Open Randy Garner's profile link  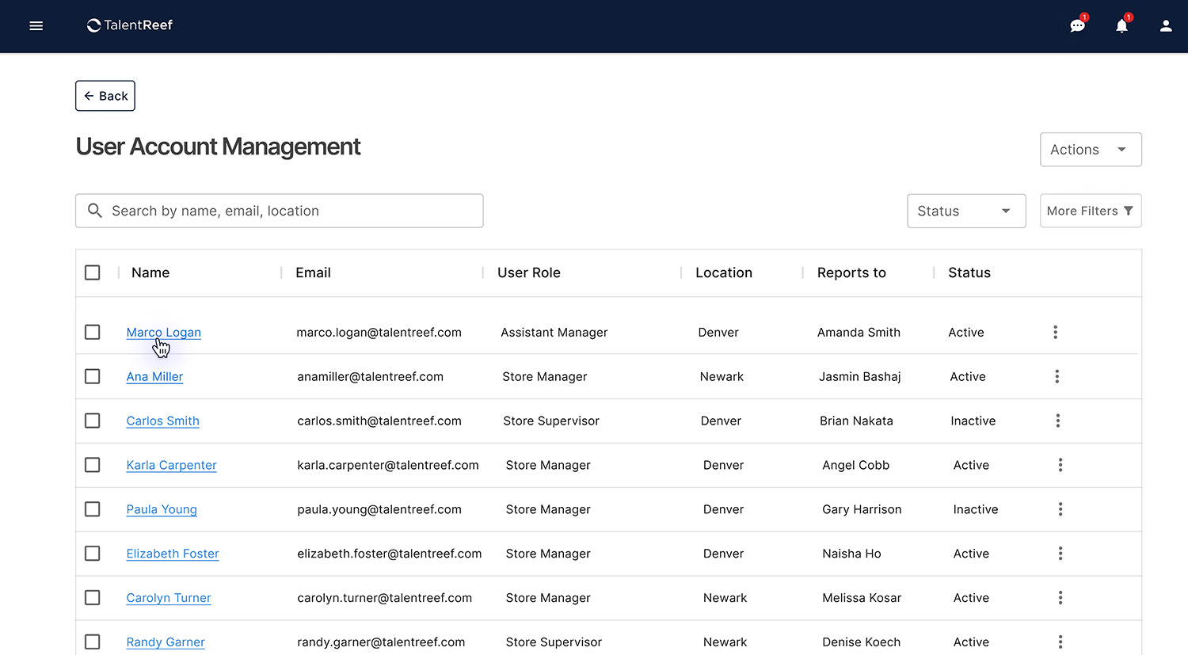point(166,642)
